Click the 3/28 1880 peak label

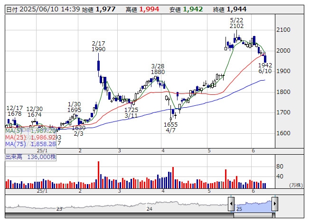click(158, 69)
